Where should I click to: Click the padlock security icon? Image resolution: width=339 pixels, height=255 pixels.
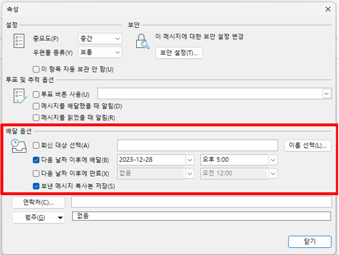point(143,41)
